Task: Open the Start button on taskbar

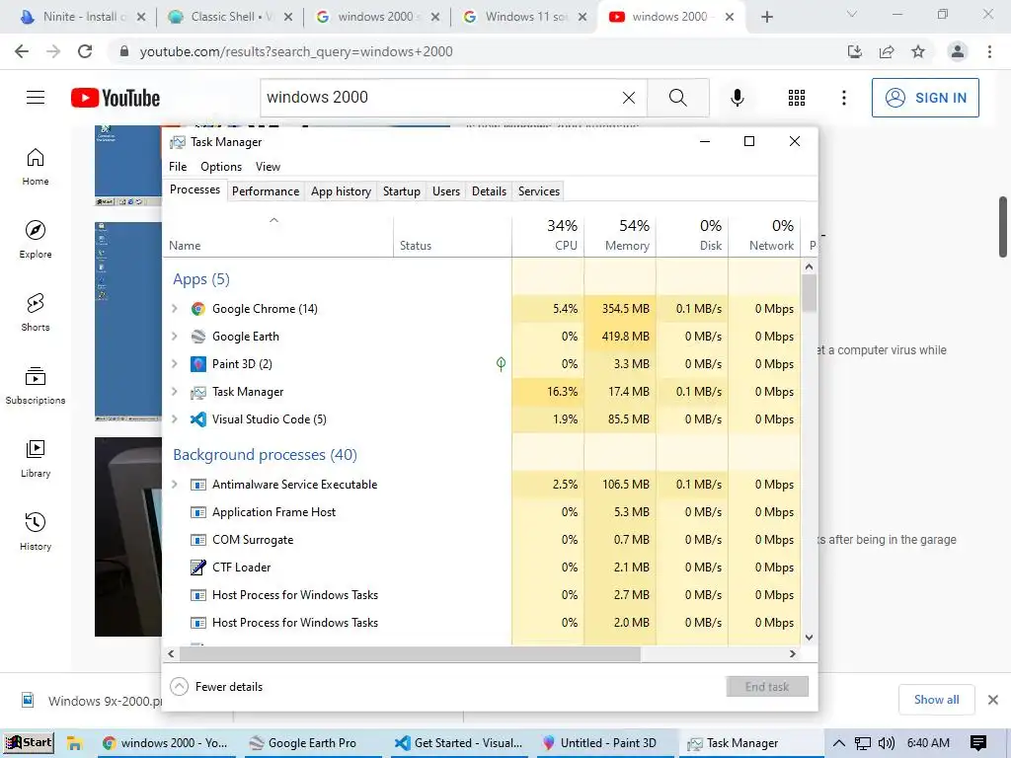Action: click(x=29, y=743)
